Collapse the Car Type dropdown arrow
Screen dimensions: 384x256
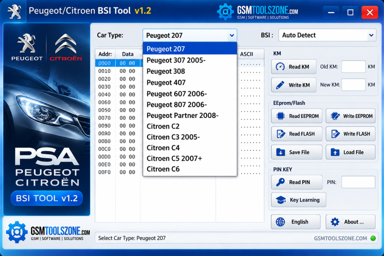(232, 36)
